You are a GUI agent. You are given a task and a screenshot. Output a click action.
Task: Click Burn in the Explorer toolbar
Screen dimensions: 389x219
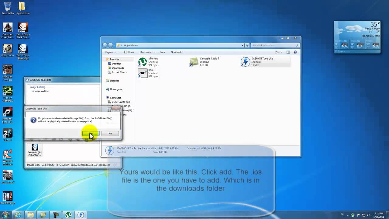tap(162, 52)
